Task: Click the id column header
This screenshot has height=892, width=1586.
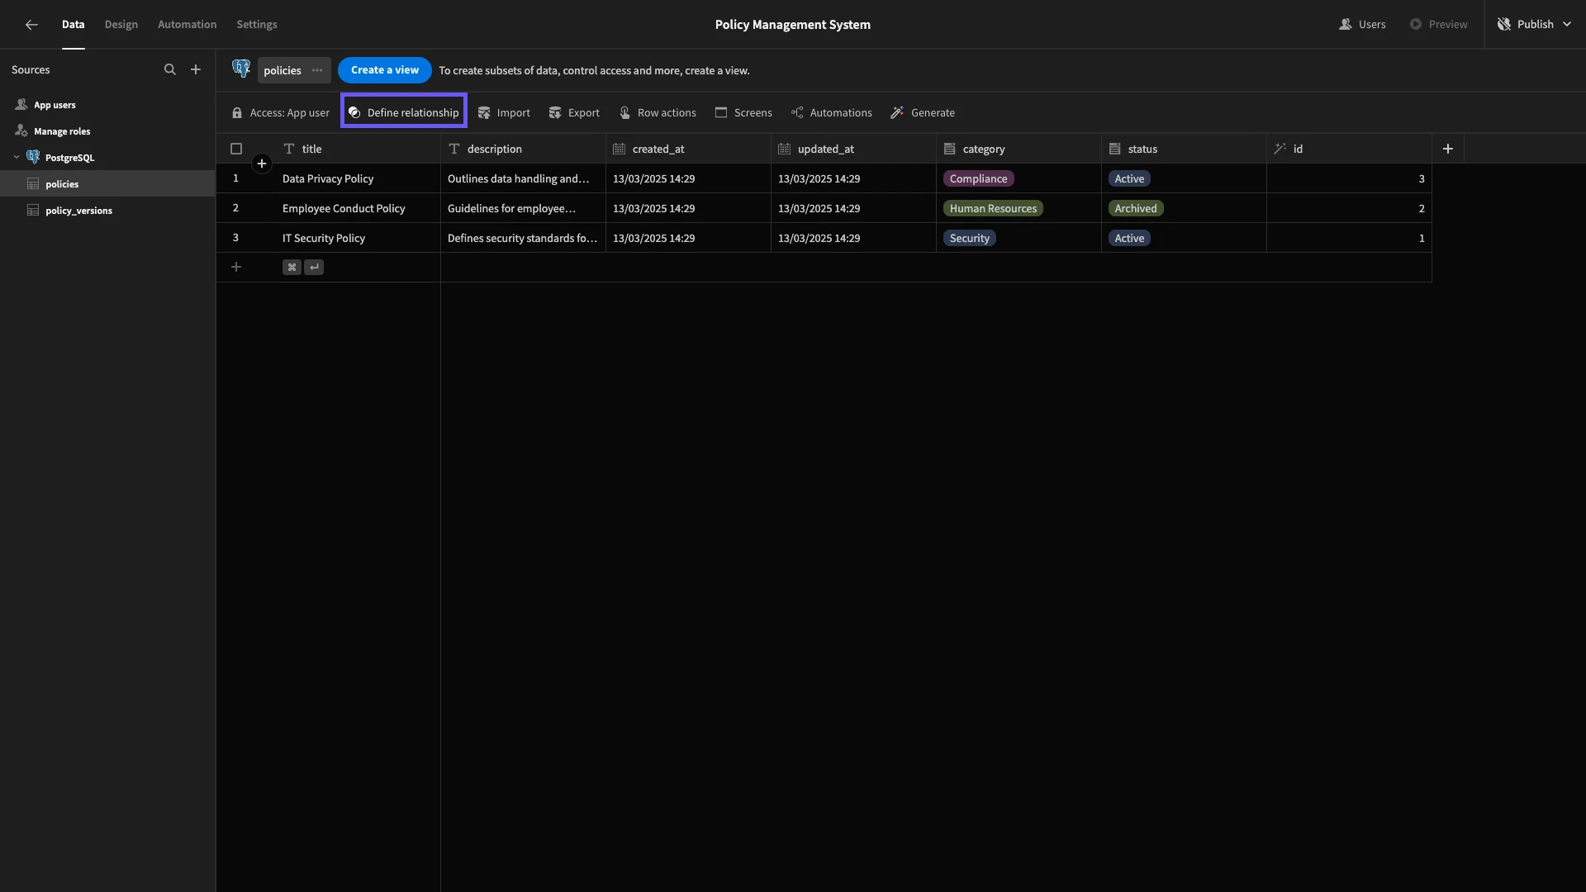Action: pyautogui.click(x=1349, y=149)
